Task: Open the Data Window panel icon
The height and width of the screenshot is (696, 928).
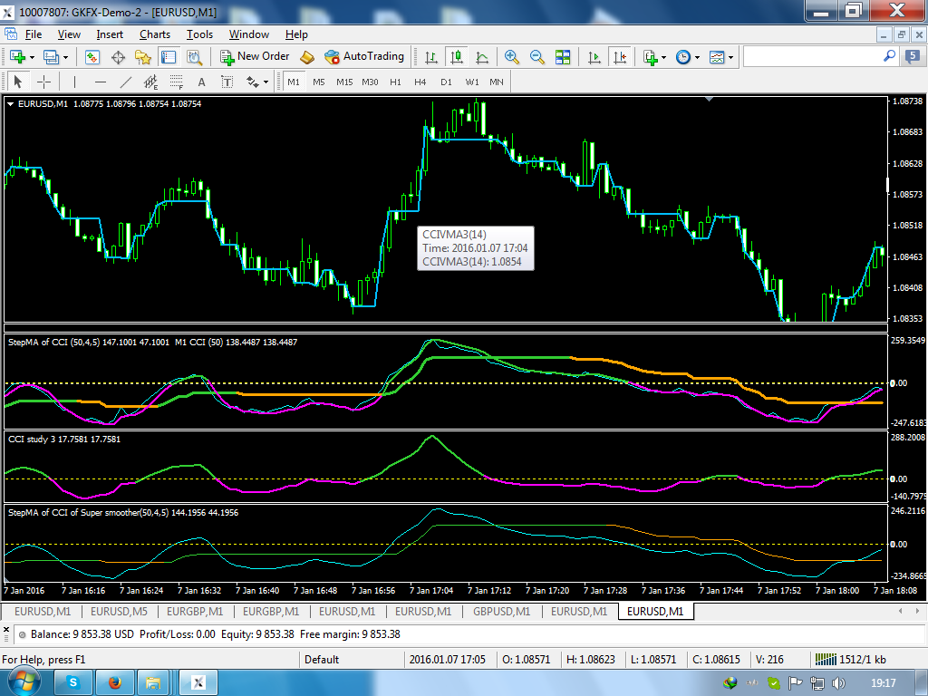Action: point(118,57)
